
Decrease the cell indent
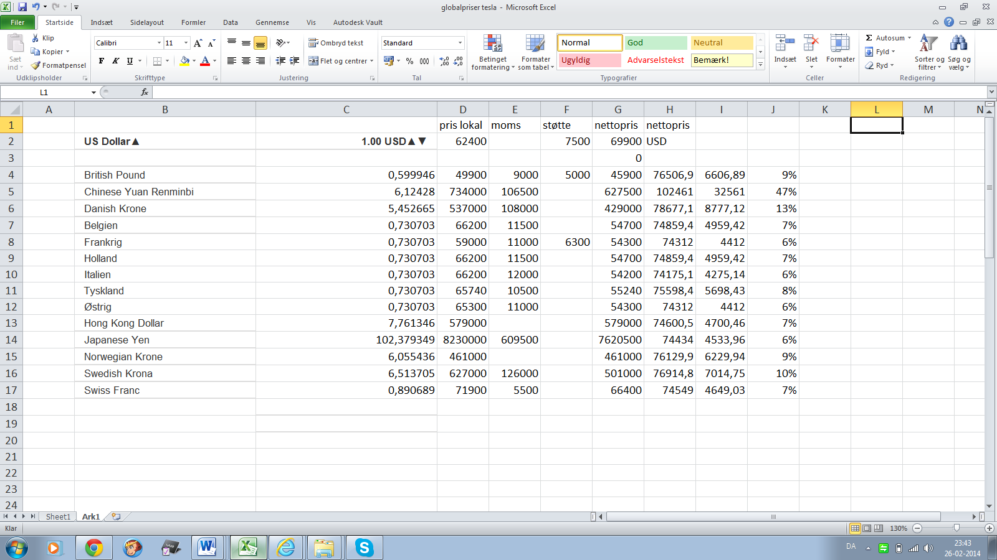tap(280, 61)
